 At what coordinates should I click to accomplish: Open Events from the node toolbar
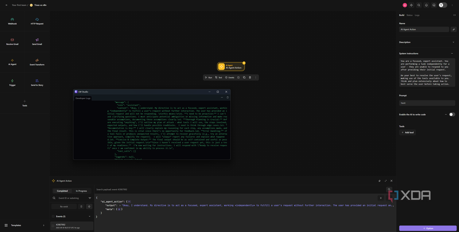pos(229,77)
